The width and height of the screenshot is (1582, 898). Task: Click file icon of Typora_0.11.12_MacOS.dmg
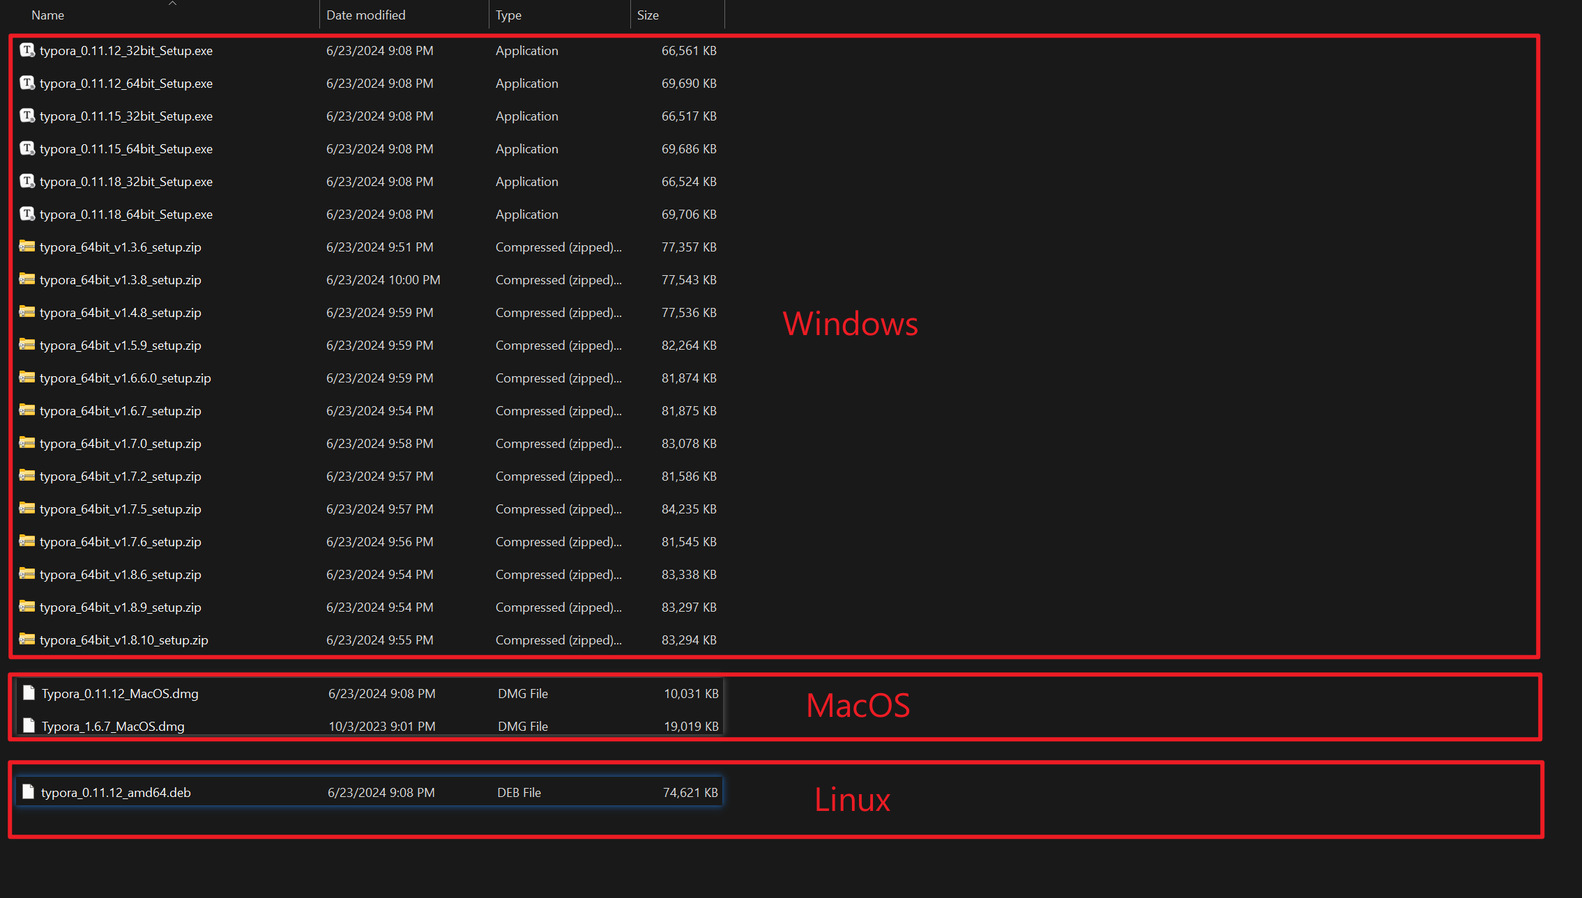[x=29, y=693]
